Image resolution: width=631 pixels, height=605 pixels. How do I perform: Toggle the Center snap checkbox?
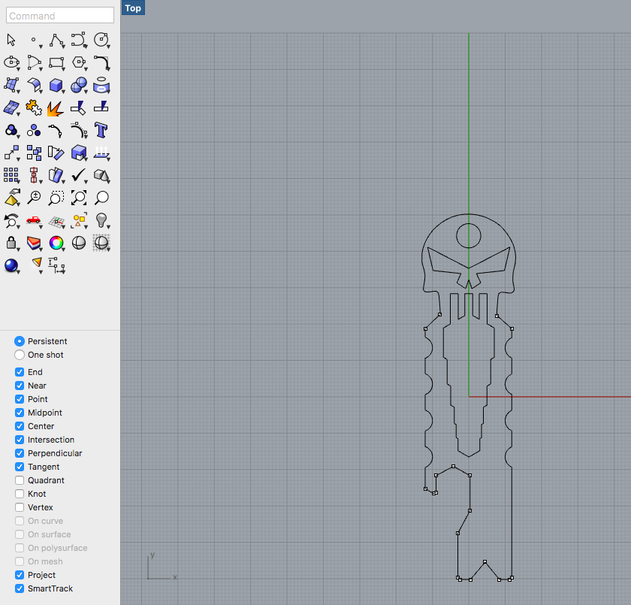[20, 426]
